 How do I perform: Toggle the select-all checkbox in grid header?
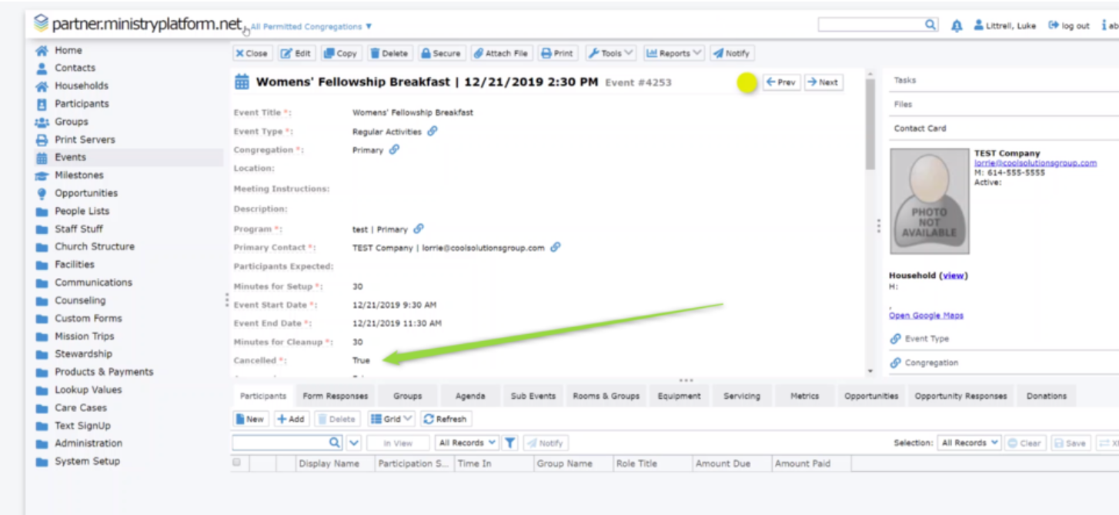(x=237, y=463)
